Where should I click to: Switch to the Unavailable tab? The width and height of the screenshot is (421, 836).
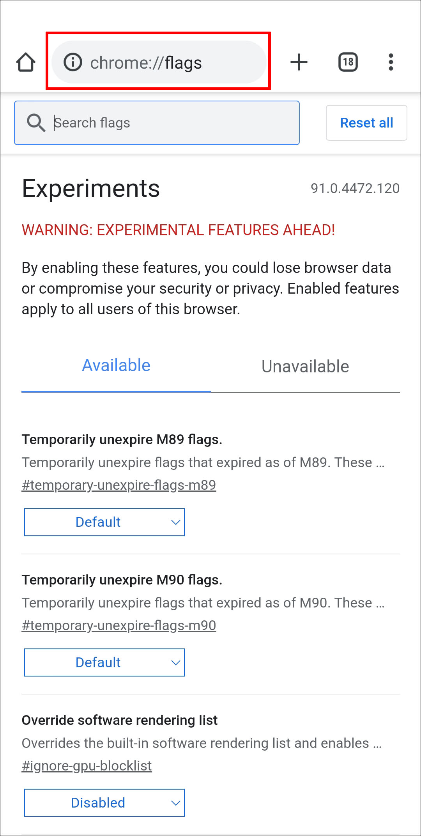pos(305,367)
